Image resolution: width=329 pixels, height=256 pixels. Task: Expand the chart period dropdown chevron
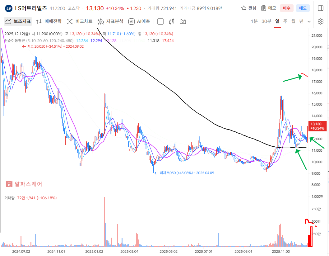[309, 22]
